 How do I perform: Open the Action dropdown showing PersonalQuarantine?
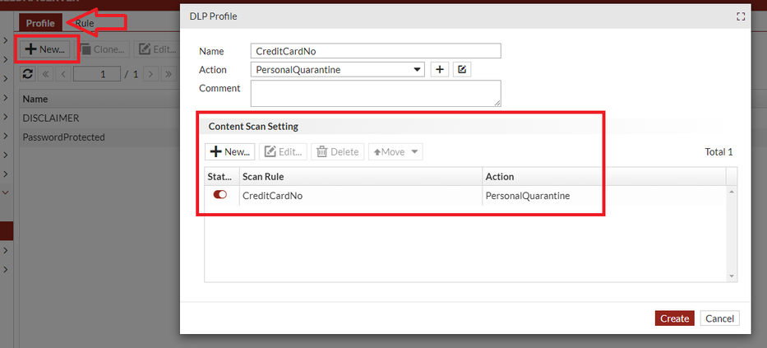pos(418,70)
